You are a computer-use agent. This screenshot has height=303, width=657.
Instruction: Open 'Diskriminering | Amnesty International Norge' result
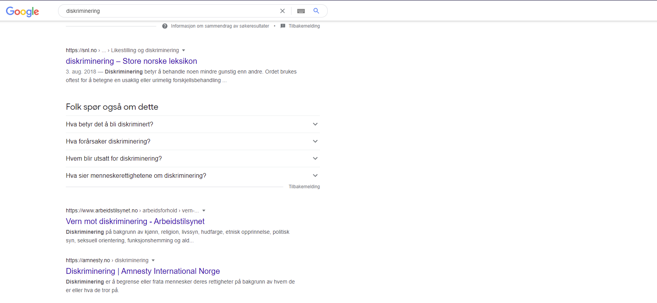click(143, 271)
